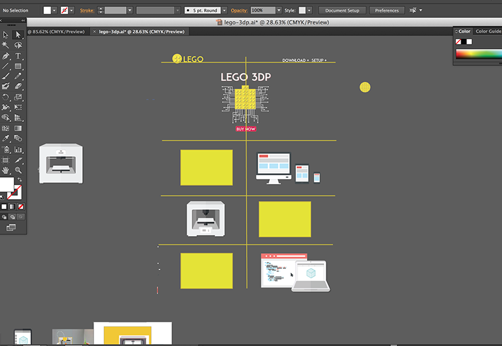The width and height of the screenshot is (502, 346).
Task: Activate the white Fill box in toolbar
Action: (6, 184)
